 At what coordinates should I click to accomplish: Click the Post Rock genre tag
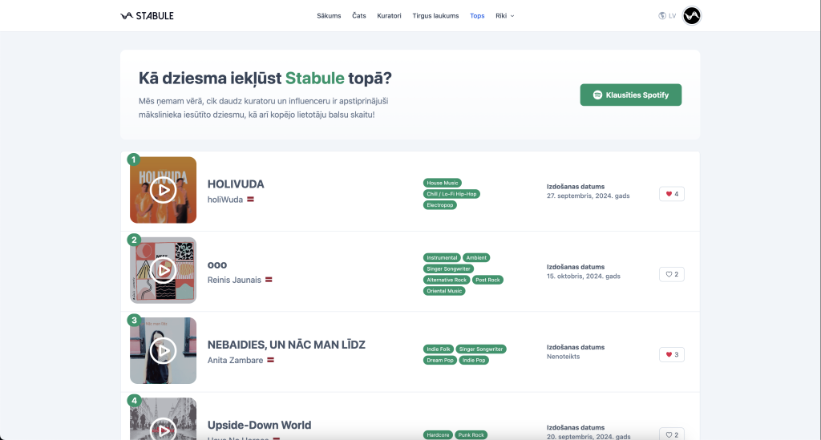(487, 280)
